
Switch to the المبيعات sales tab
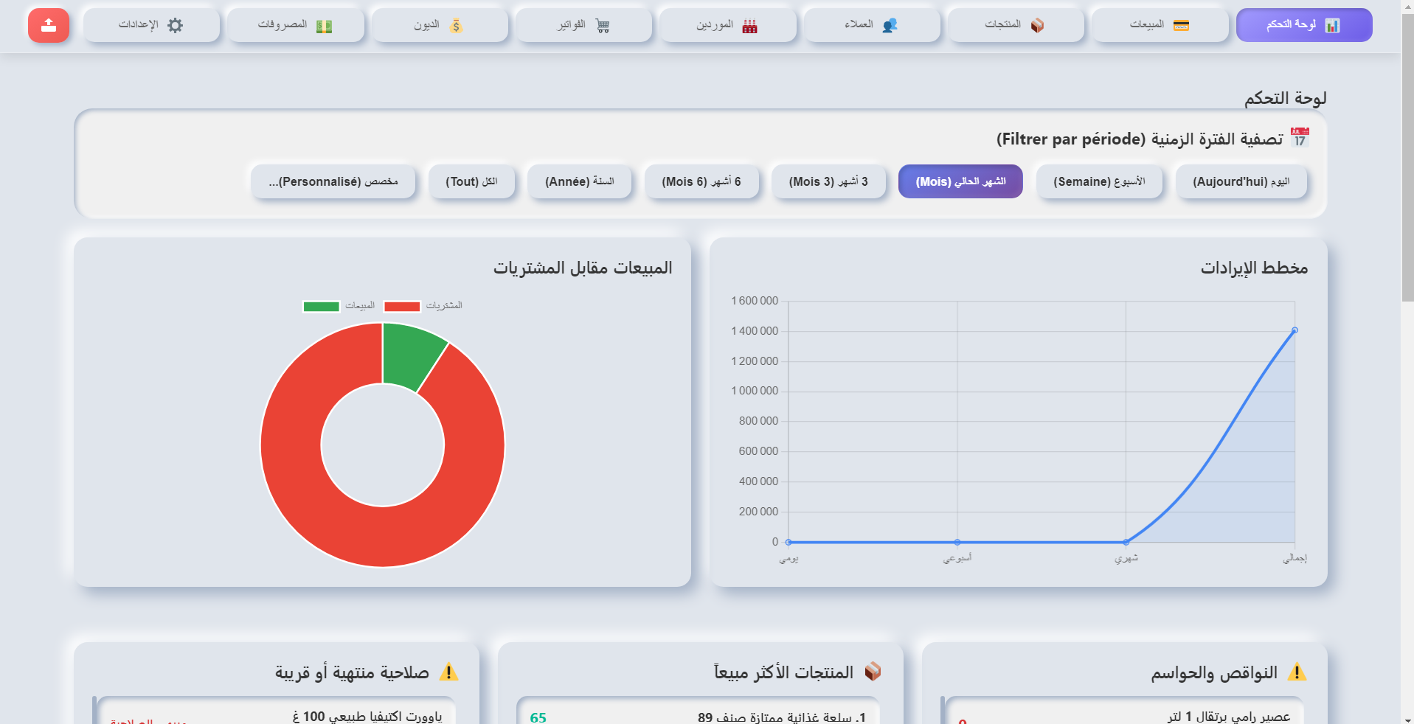coord(1160,25)
